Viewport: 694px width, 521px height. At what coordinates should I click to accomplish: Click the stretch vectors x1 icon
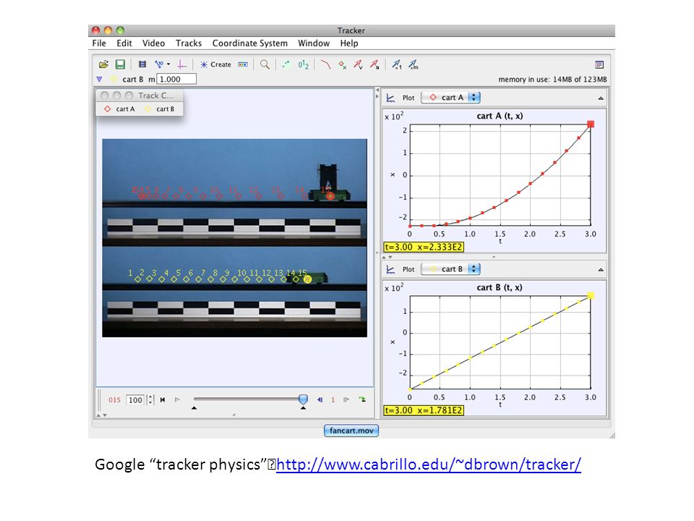[x=397, y=64]
